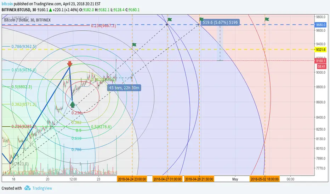The image size is (330, 194).
Task: Click the '06:00' time axis label
Action: click(x=290, y=179)
